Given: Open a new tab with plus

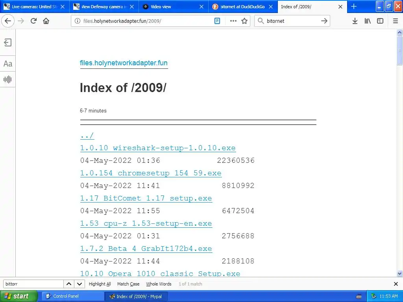Looking at the screenshot, I should pos(354,6).
